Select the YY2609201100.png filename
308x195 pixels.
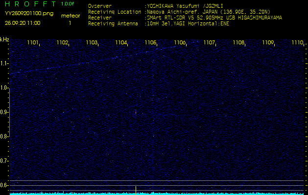(26, 14)
